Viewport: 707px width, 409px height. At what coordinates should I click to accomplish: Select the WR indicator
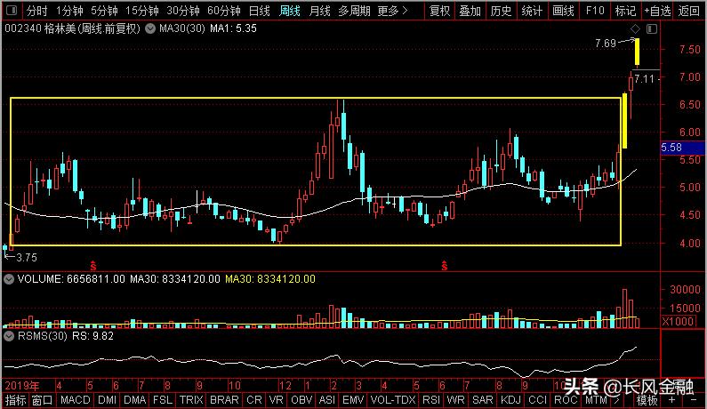click(x=455, y=400)
